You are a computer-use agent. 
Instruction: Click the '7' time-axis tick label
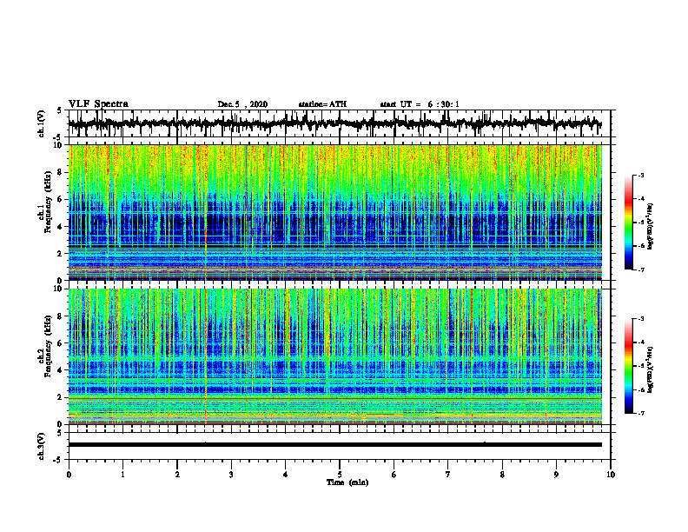tap(448, 475)
